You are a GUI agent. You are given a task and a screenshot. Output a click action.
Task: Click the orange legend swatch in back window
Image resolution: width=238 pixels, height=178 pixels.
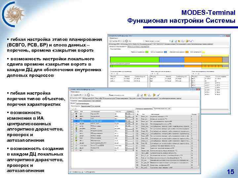tap(187, 52)
